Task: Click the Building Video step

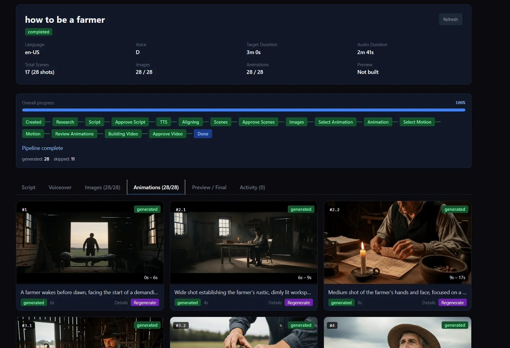Action: [x=123, y=134]
